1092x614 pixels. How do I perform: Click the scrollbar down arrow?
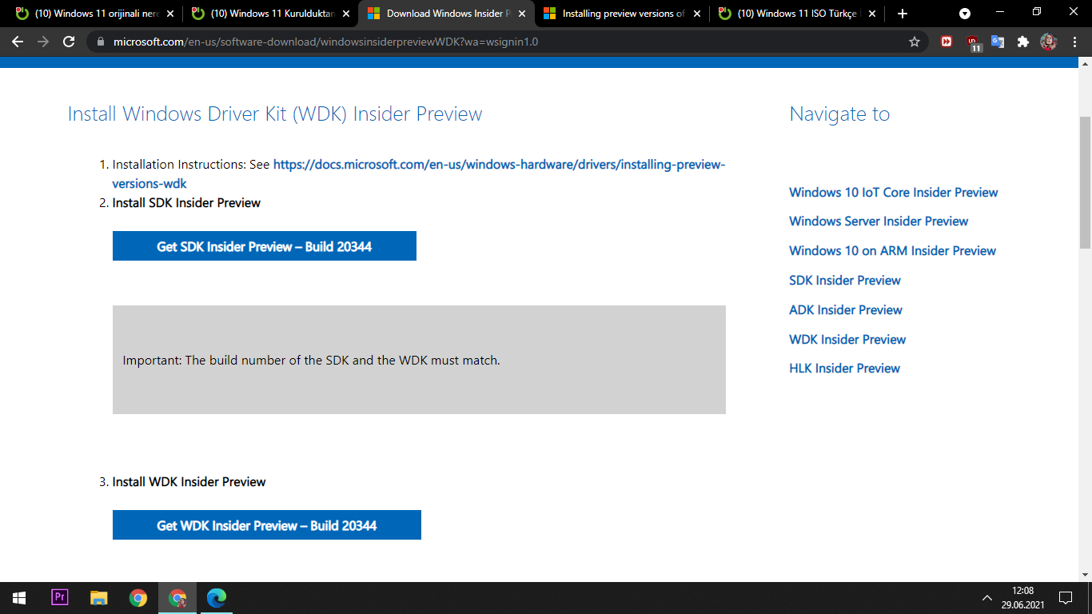click(1085, 575)
